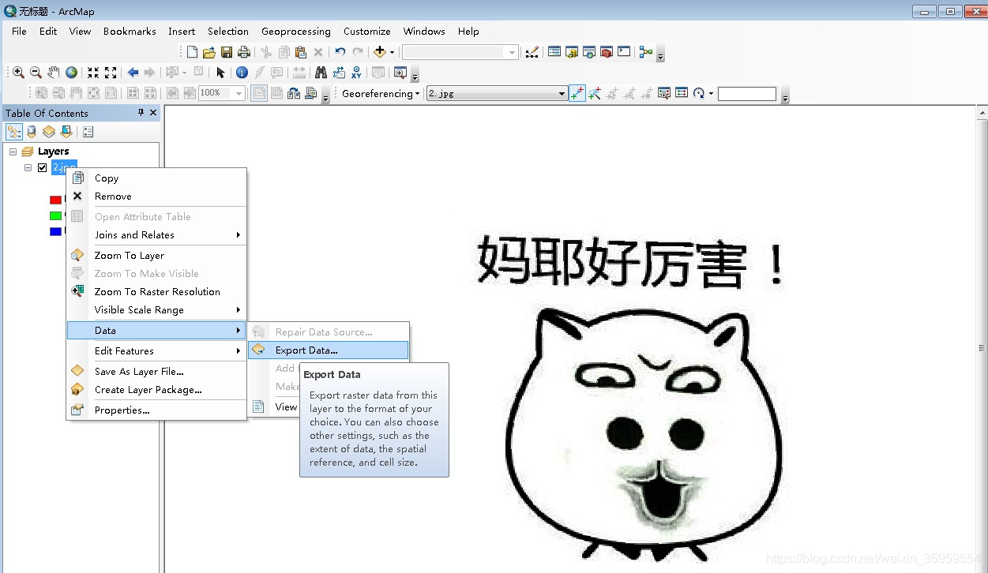Open the View Link Table icon

point(682,93)
